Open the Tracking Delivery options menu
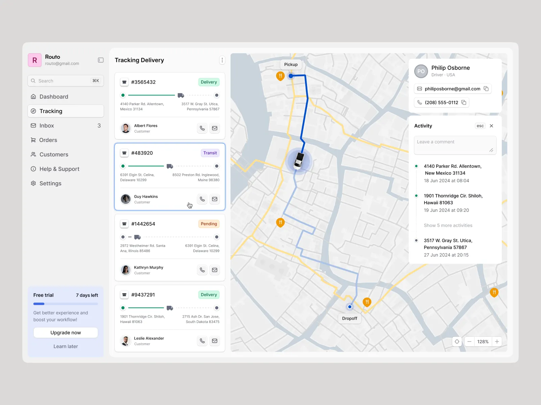 click(x=222, y=60)
